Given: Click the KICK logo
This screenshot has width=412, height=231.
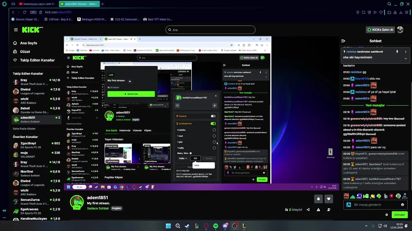Looking at the screenshot, I should tap(32, 30).
